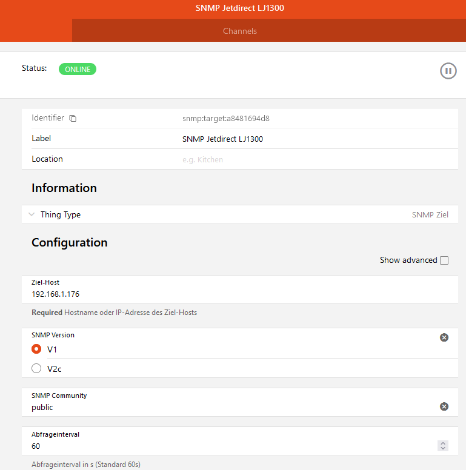
Task: Select the V1 SNMP version
Action: click(36, 349)
